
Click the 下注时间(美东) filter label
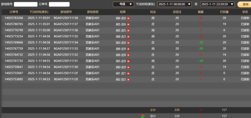click(x=145, y=4)
